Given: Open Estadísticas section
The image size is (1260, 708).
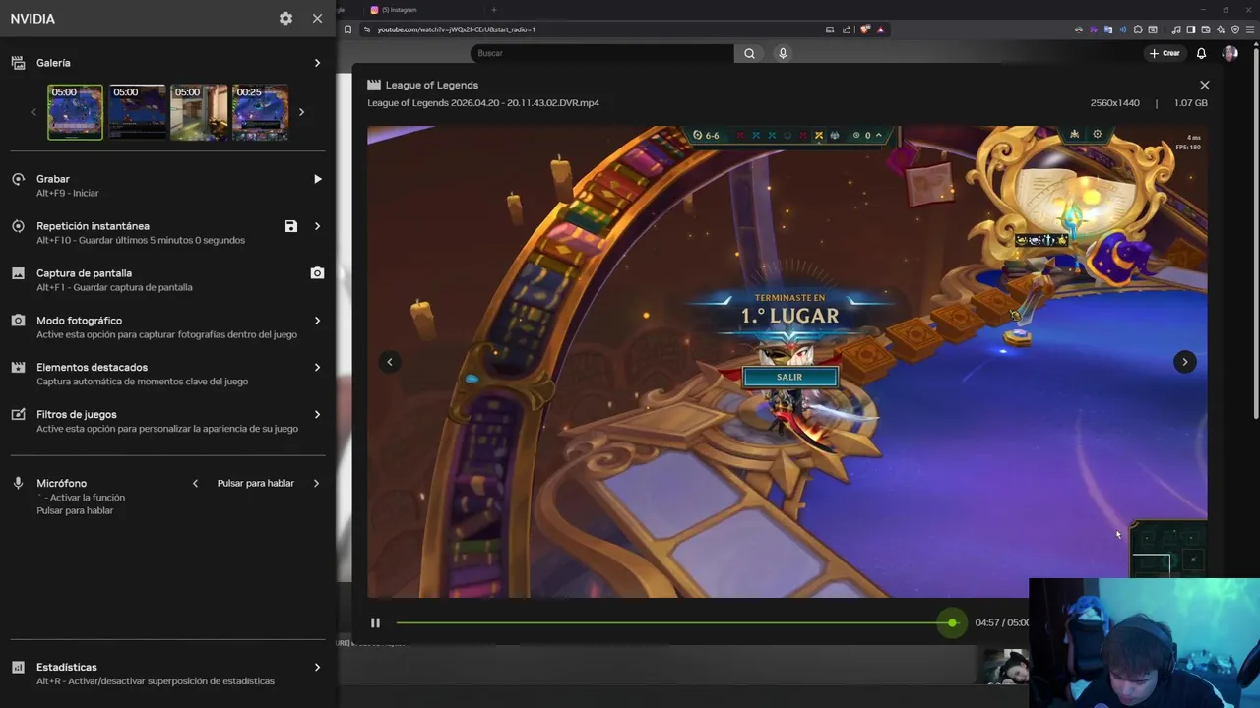Looking at the screenshot, I should click(167, 674).
